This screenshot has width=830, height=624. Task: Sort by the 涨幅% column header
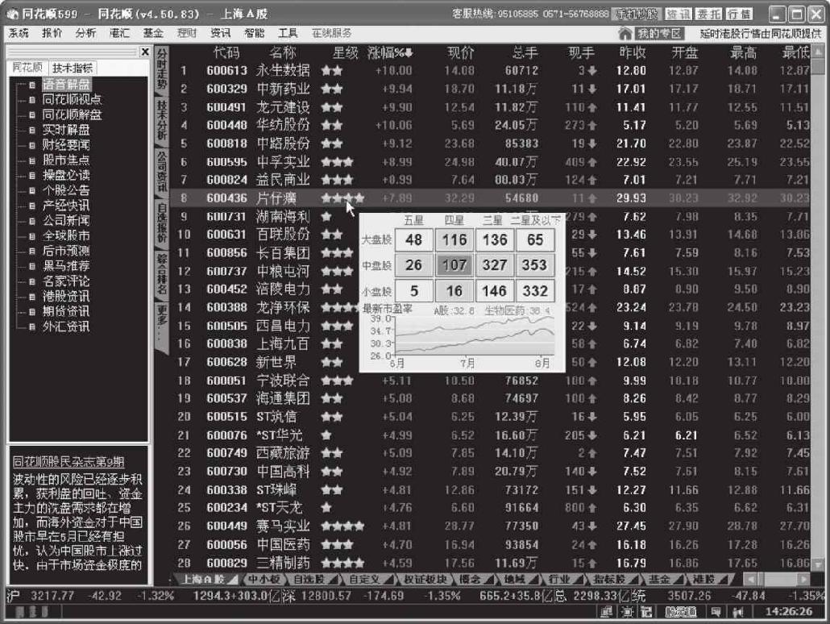point(390,52)
